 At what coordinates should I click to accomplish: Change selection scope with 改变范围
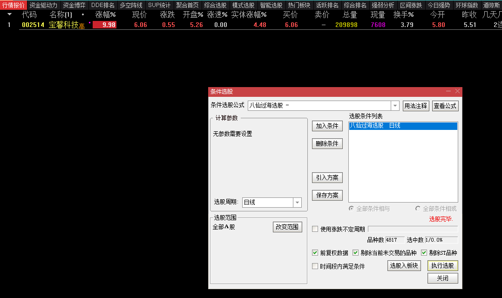[x=287, y=227]
